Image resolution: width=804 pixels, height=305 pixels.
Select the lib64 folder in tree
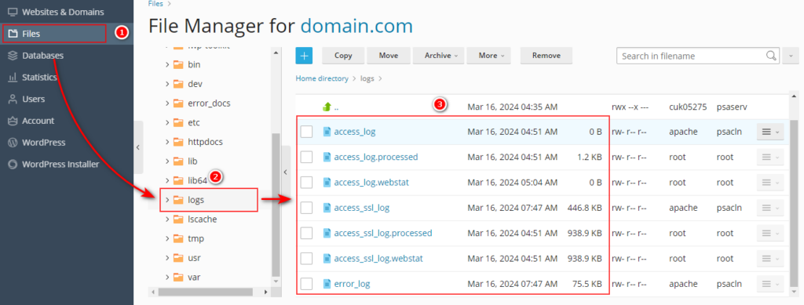[197, 180]
